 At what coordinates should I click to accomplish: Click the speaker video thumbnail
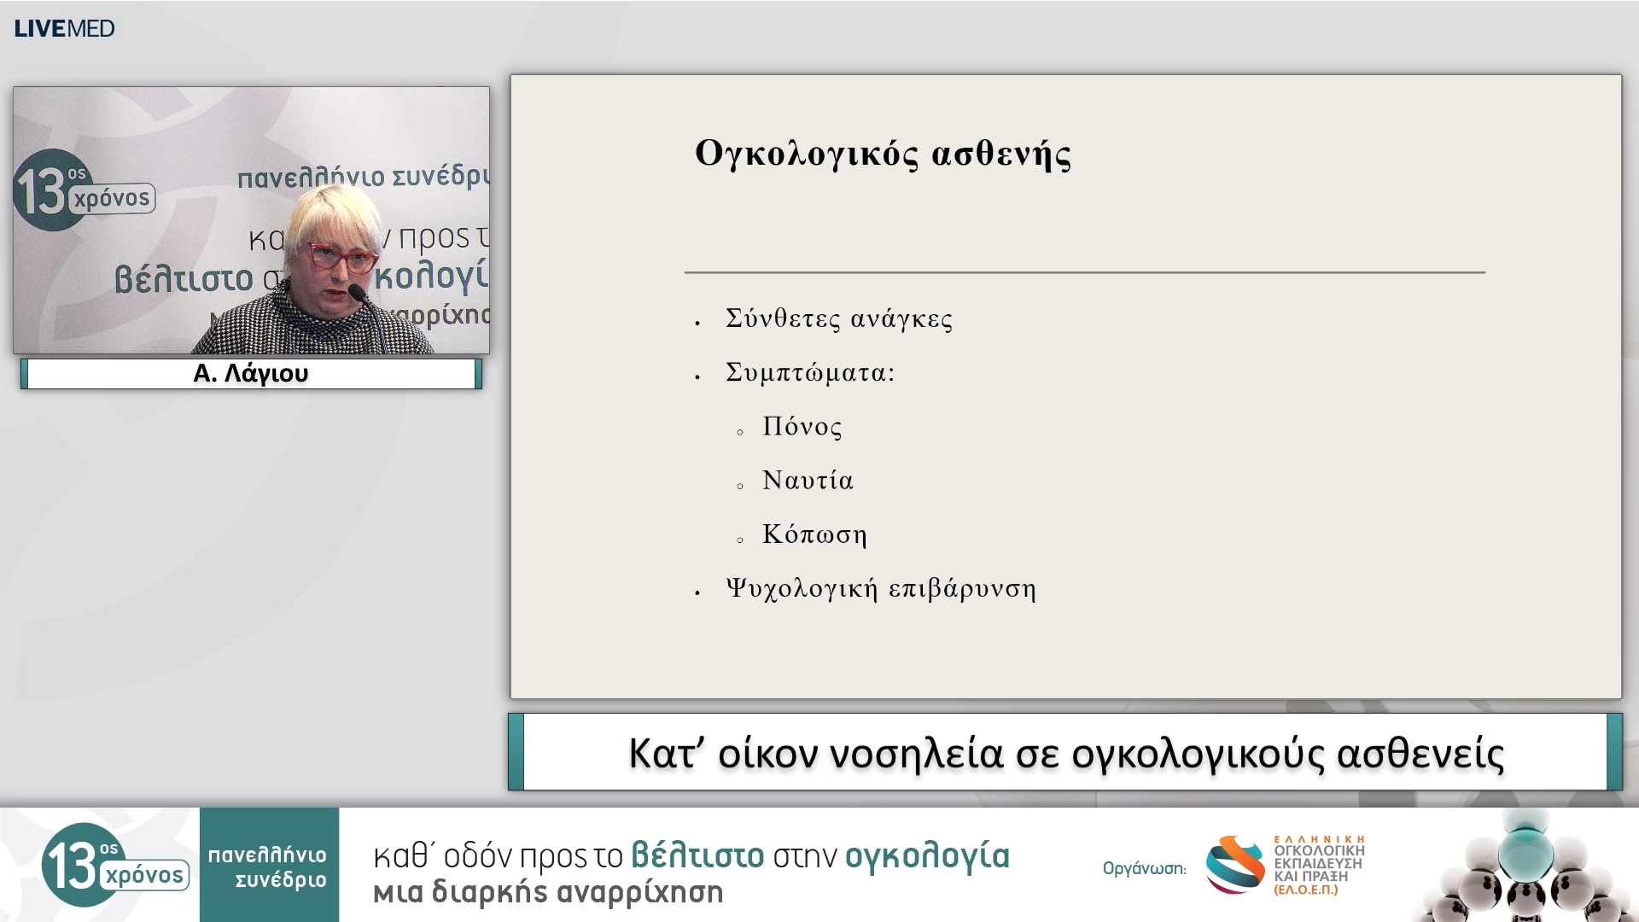coord(251,219)
